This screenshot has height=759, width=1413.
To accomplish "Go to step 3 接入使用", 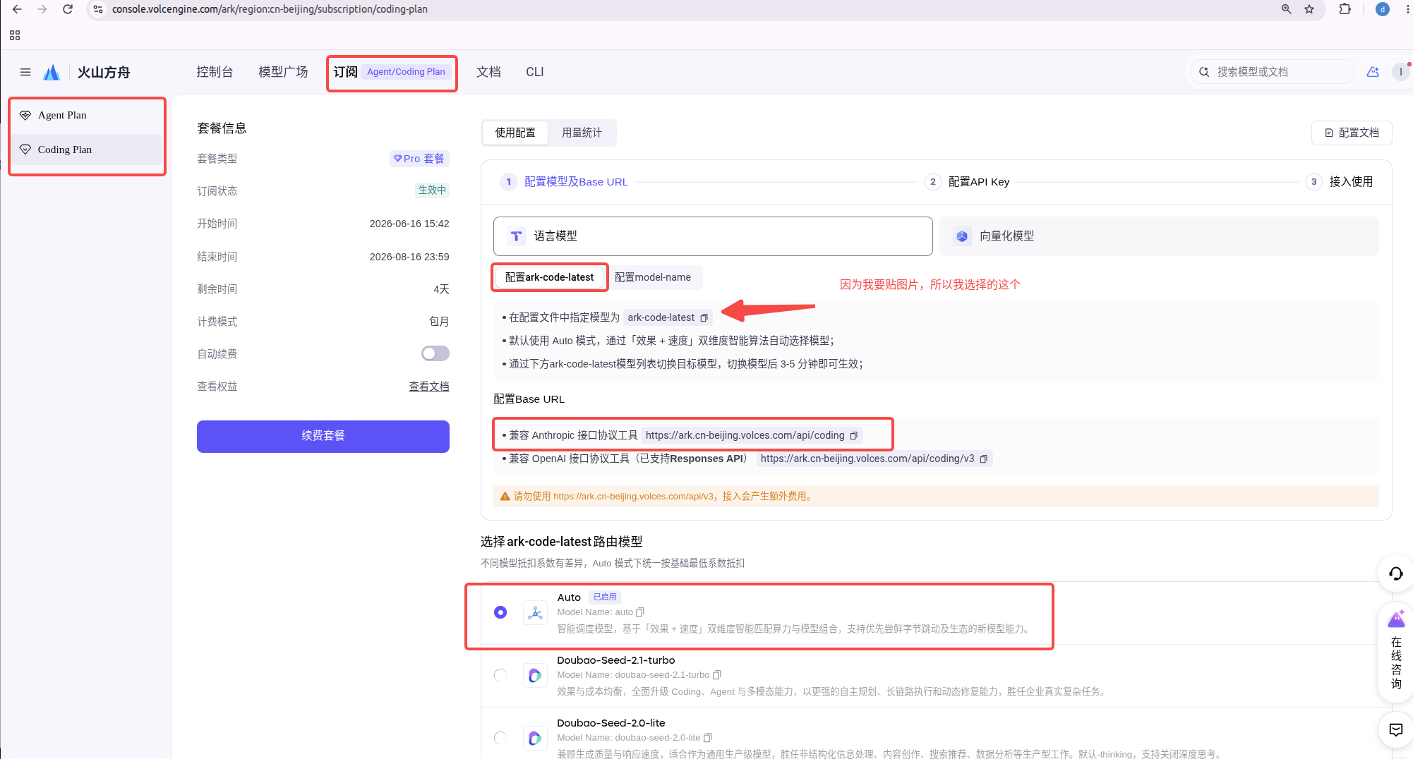I will (1340, 182).
